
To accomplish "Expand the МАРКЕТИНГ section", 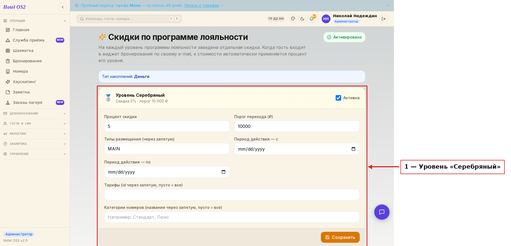I will [34, 134].
